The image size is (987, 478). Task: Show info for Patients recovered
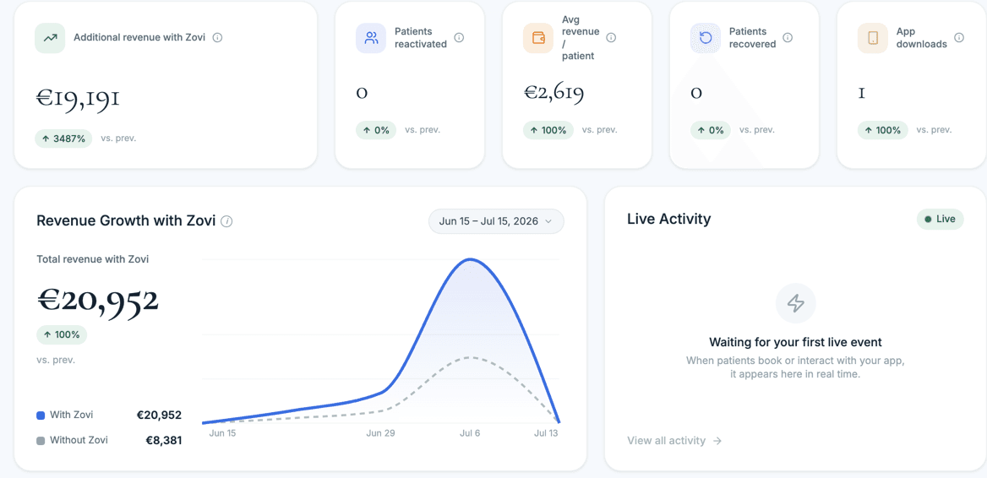(788, 38)
